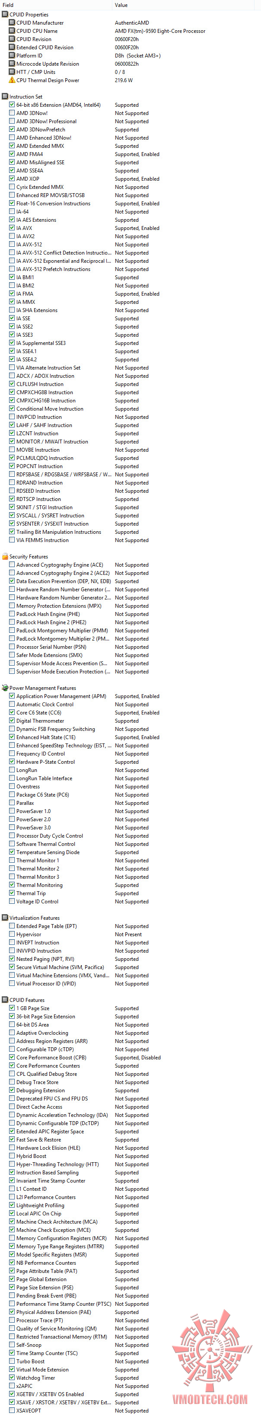Toggle the AMD 3DNow! checkbox
This screenshot has height=1419, width=261.
coord(12,113)
